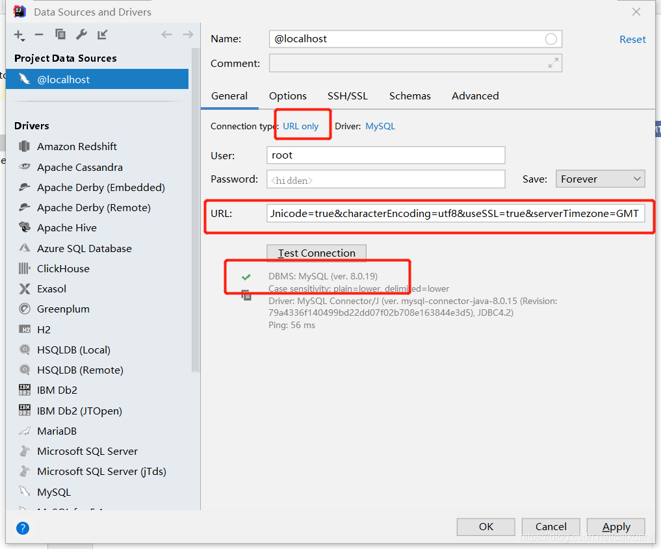Duplicate the data source using copy icon
The image size is (661, 549).
(x=60, y=34)
